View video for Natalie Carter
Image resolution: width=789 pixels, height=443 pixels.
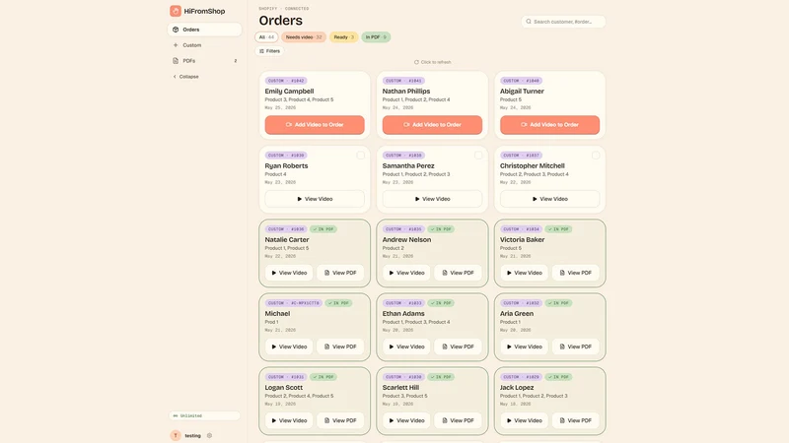point(289,273)
